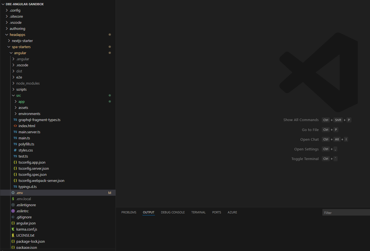Click the gear icon beside .env file
Viewport: 370px width, 251px height.
(13, 193)
